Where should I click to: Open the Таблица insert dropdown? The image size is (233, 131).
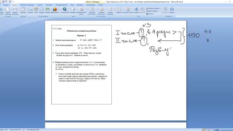tap(23, 11)
